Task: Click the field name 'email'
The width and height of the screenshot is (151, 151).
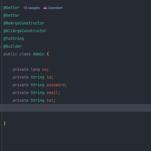Action: pos(52,93)
